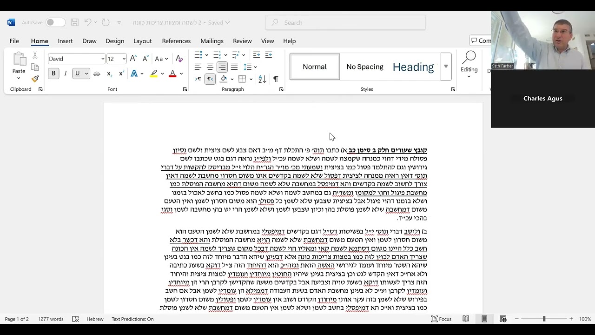
Task: Apply superscript formatting
Action: coord(121,74)
